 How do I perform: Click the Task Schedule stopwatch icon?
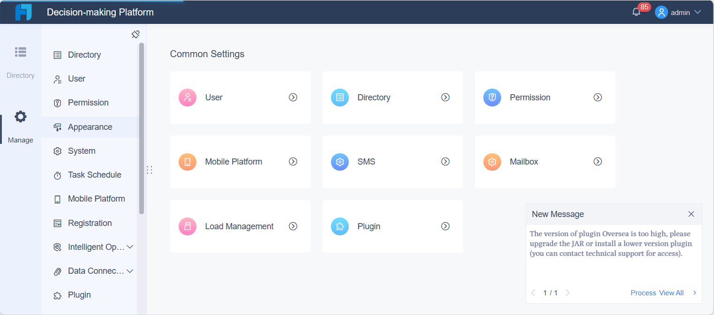(58, 175)
